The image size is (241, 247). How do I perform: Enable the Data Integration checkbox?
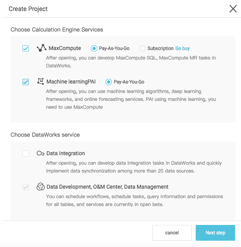tap(26, 154)
